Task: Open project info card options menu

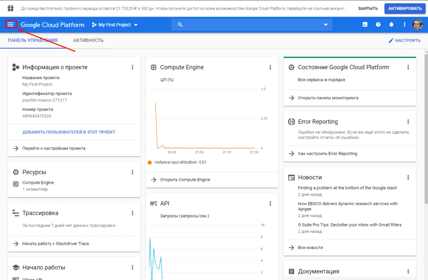Action: [x=132, y=67]
